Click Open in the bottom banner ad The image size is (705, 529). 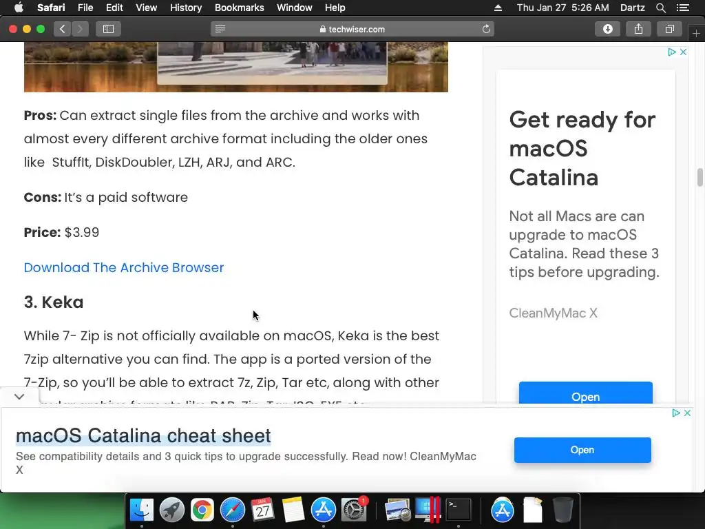(x=582, y=450)
